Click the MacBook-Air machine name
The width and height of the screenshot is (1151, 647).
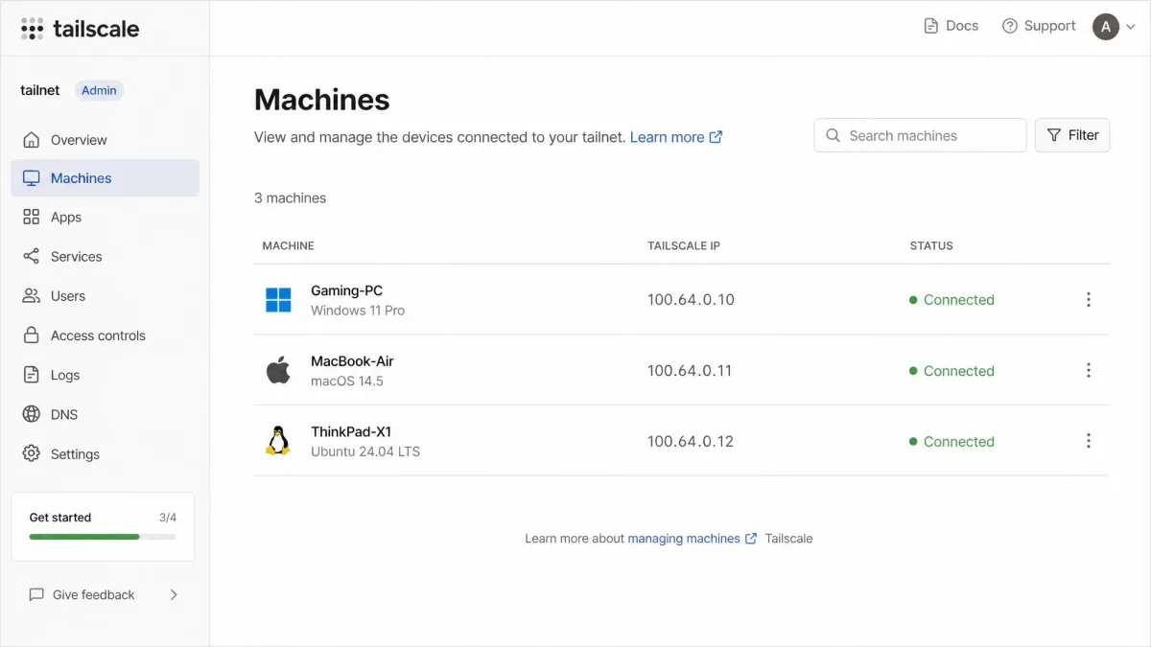click(352, 361)
